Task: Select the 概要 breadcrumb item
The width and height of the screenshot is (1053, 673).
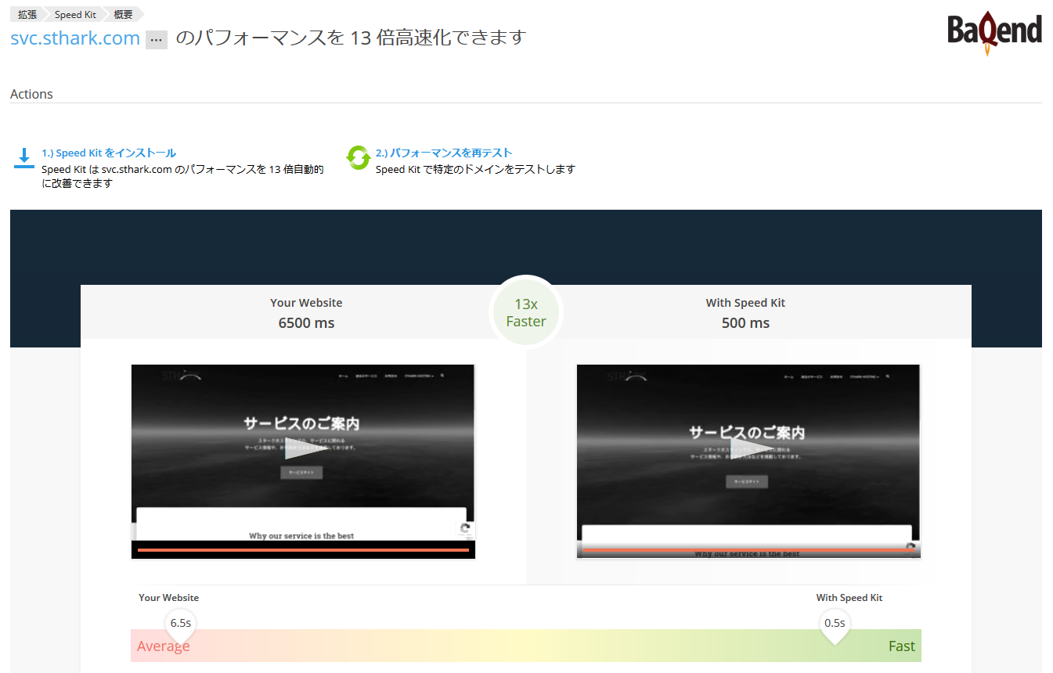Action: (x=123, y=14)
